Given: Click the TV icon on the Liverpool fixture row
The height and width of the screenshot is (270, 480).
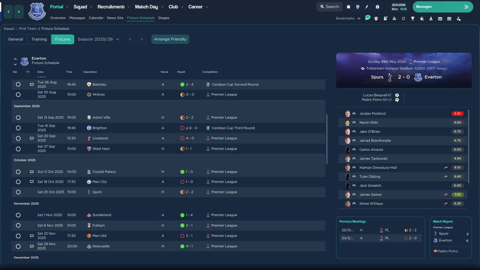Looking at the screenshot, I should (32, 138).
